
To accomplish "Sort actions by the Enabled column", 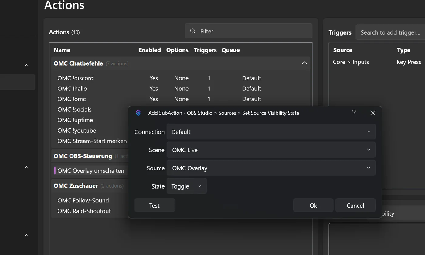I will click(x=150, y=50).
